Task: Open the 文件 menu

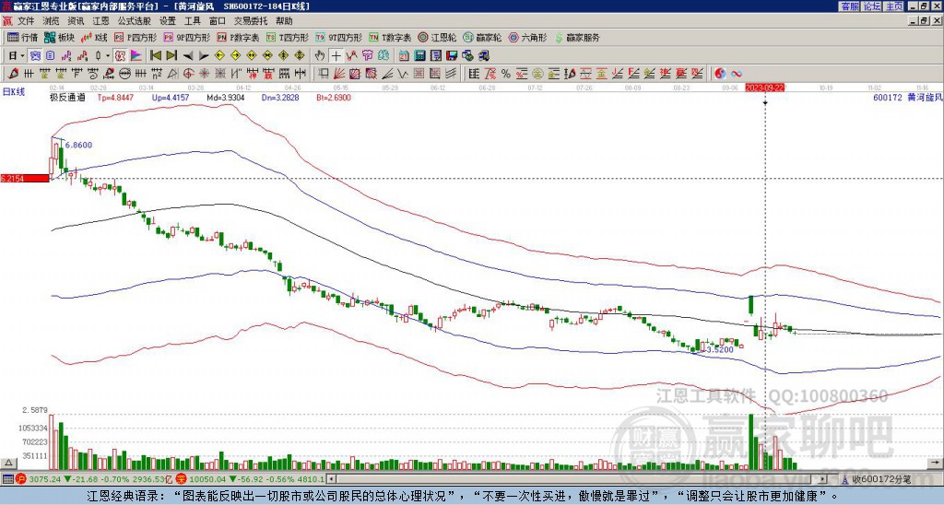Action: click(x=26, y=21)
